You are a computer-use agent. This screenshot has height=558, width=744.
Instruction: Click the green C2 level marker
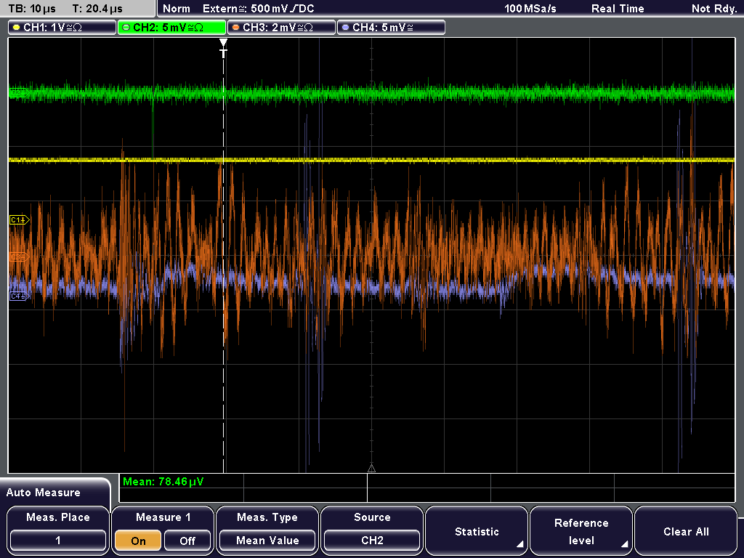(x=20, y=93)
